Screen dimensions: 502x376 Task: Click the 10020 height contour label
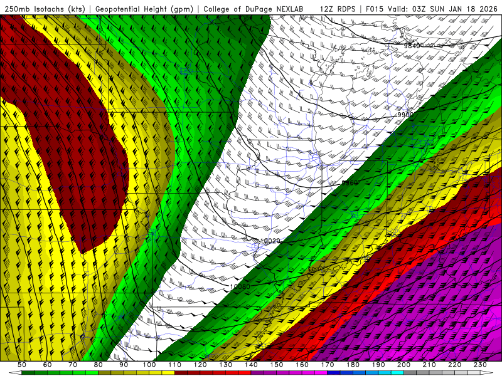pos(270,241)
